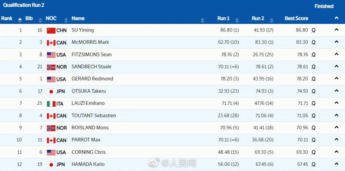Click the Best Score column header
The height and width of the screenshot is (171, 345).
296,18
